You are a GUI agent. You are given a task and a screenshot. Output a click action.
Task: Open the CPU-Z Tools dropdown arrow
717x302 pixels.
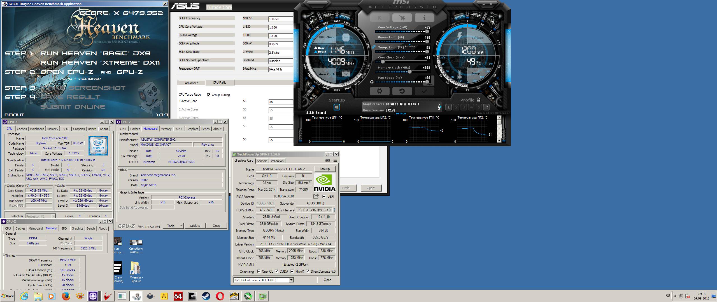pos(181,226)
